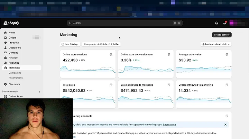Viewport: 249px width, 139px height.
Task: Open report for Online store conversion rate
Action: click(x=169, y=54)
